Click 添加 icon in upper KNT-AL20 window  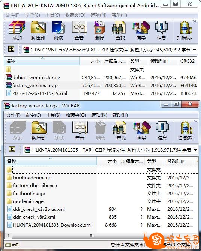17,30
